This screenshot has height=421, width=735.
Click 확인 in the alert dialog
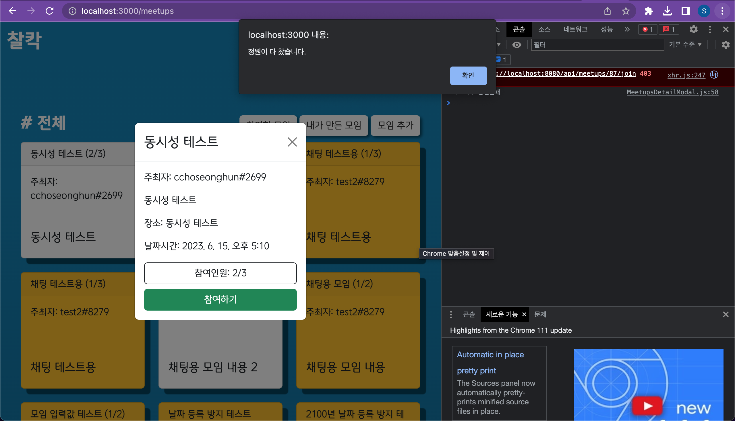(x=468, y=75)
